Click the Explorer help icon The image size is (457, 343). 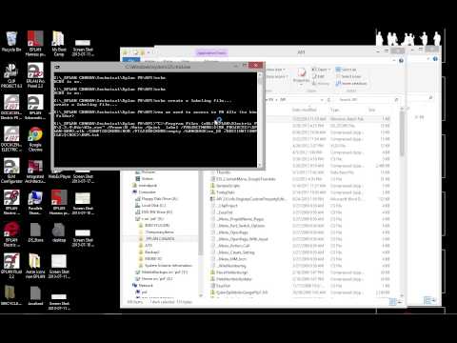(x=401, y=60)
